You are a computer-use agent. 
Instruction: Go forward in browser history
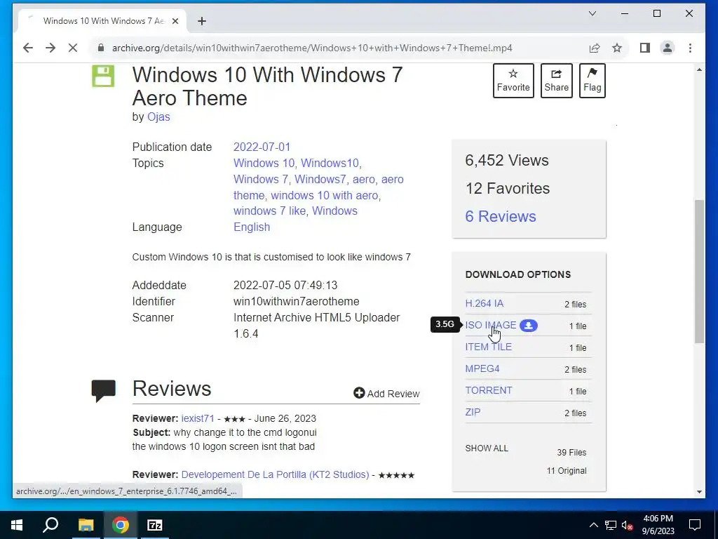coord(50,48)
